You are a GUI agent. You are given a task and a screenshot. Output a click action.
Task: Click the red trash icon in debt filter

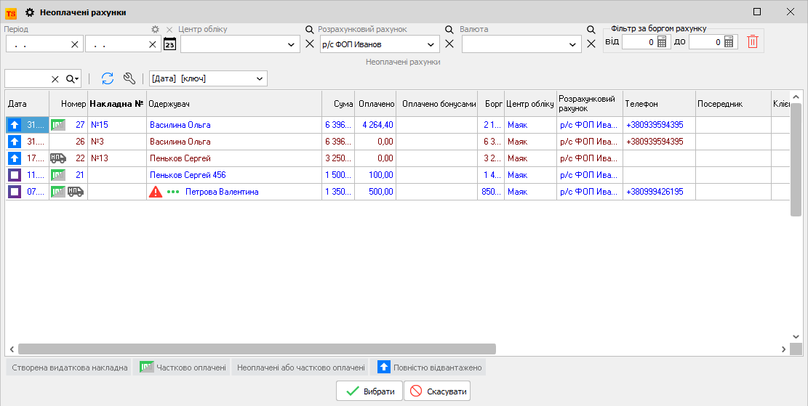[x=753, y=42]
